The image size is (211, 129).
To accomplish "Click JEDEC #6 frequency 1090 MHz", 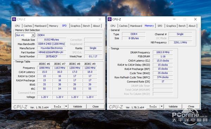I will click(x=44, y=68).
